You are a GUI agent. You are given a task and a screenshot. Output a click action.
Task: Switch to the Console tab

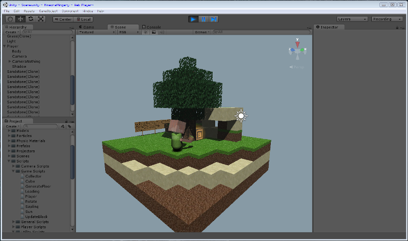tap(151, 27)
